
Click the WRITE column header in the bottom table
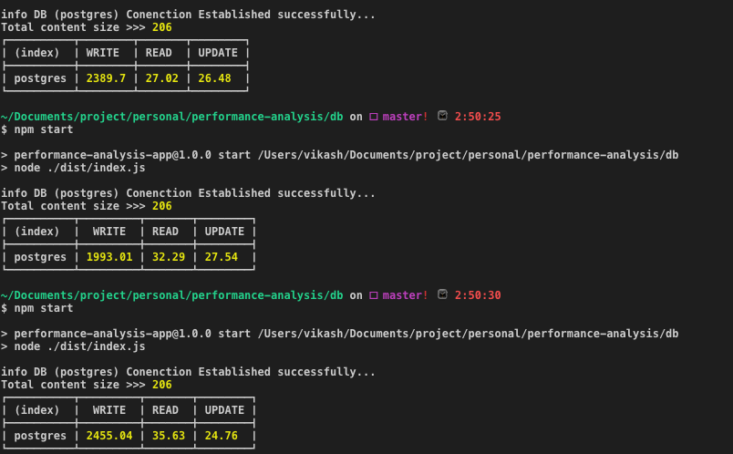pyautogui.click(x=109, y=410)
